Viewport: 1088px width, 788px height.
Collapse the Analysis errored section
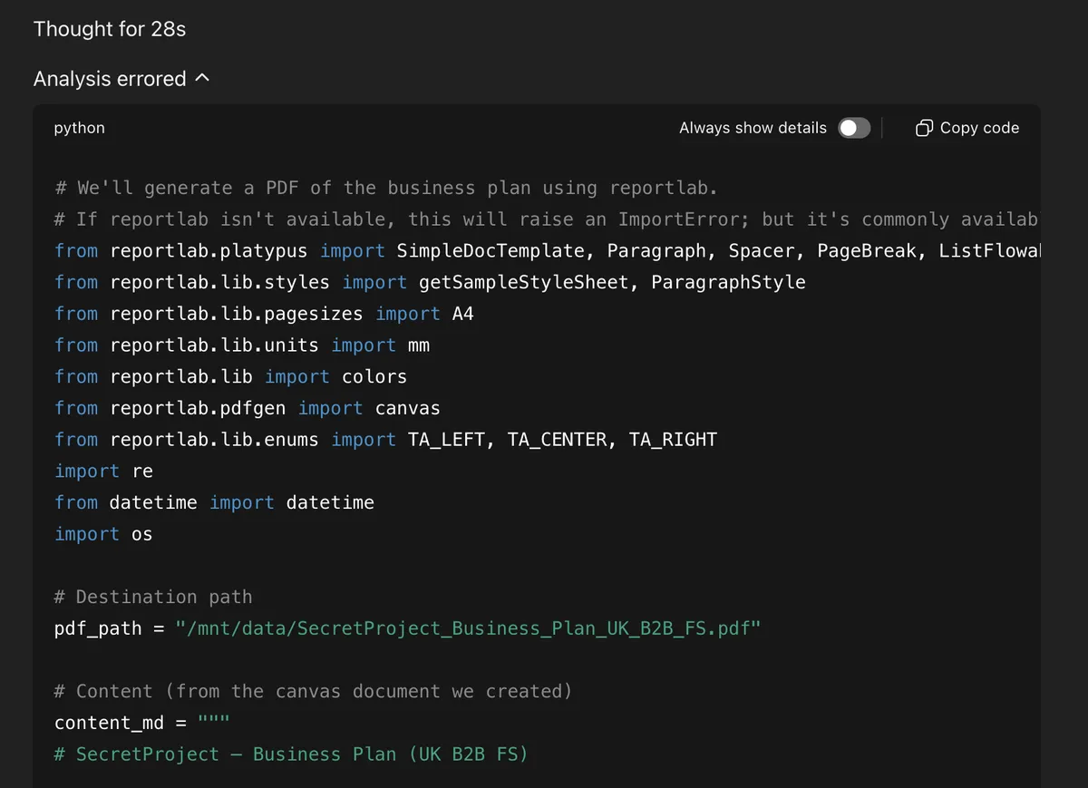pos(121,79)
